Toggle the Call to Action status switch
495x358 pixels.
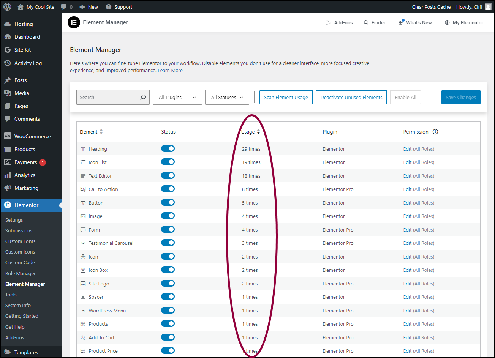168,189
